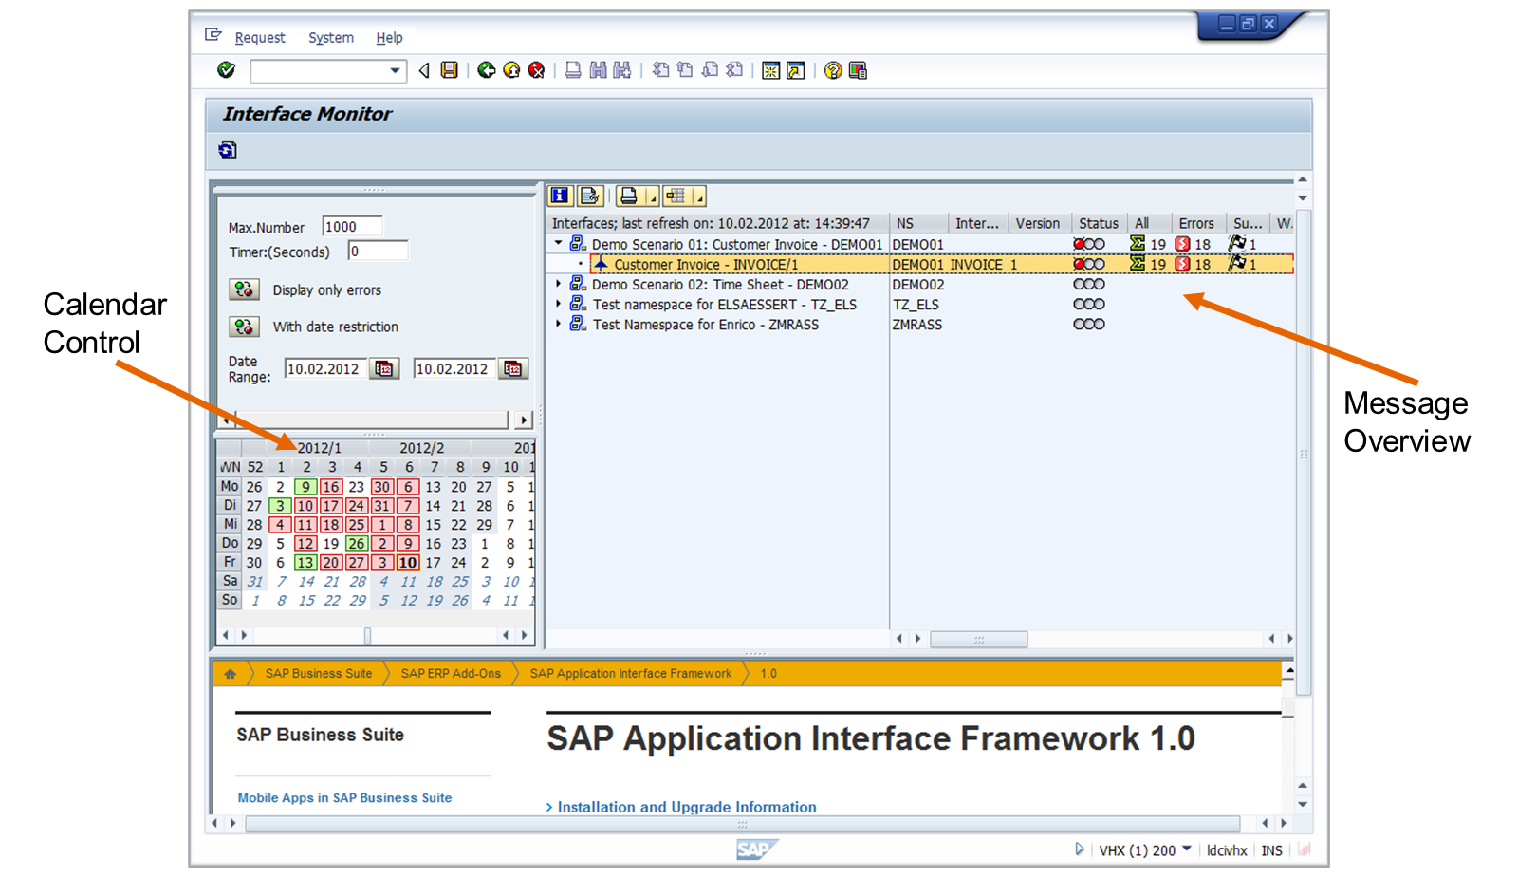Collapse the command field with the triangle button

424,70
